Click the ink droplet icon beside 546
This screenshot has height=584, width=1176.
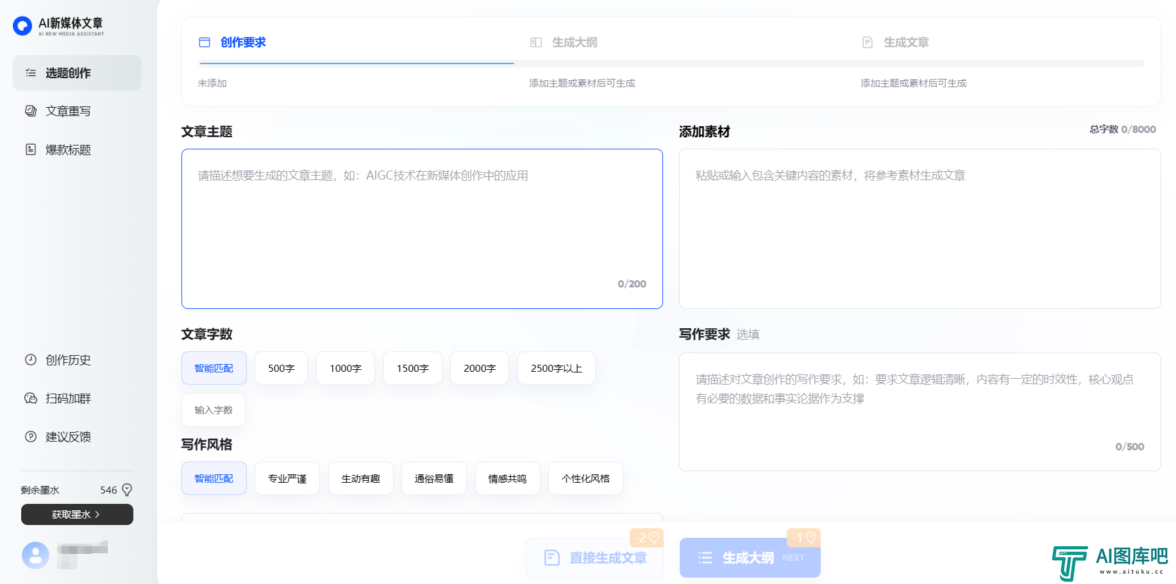pyautogui.click(x=127, y=490)
